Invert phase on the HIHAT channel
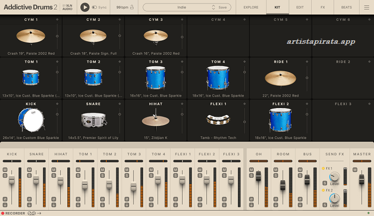 (54, 199)
